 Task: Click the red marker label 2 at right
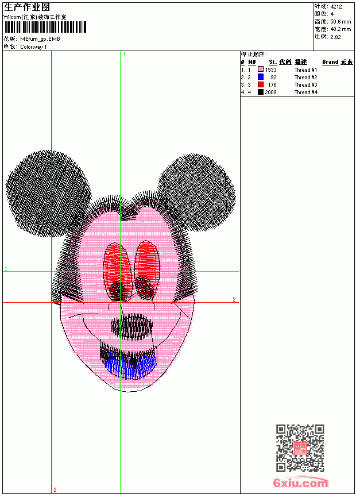coord(234,299)
